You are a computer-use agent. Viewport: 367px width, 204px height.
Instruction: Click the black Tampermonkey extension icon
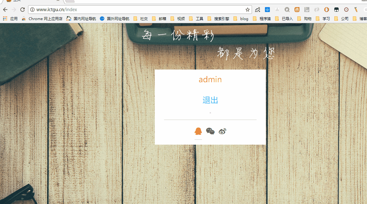pyautogui.click(x=336, y=10)
